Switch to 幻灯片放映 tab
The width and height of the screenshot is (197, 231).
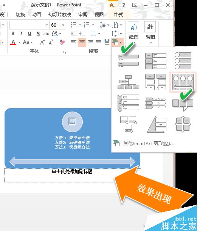[60, 15]
